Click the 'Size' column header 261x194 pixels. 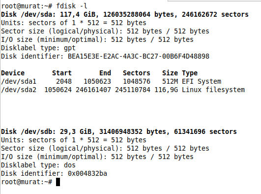[x=170, y=73]
